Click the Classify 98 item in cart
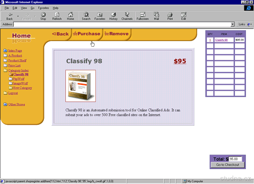Viewport: 254px width, 184px height. coord(221,40)
